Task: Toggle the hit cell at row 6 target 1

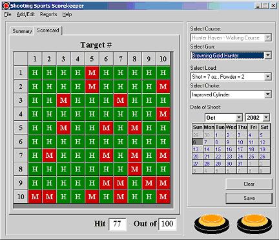Action: [x=35, y=142]
